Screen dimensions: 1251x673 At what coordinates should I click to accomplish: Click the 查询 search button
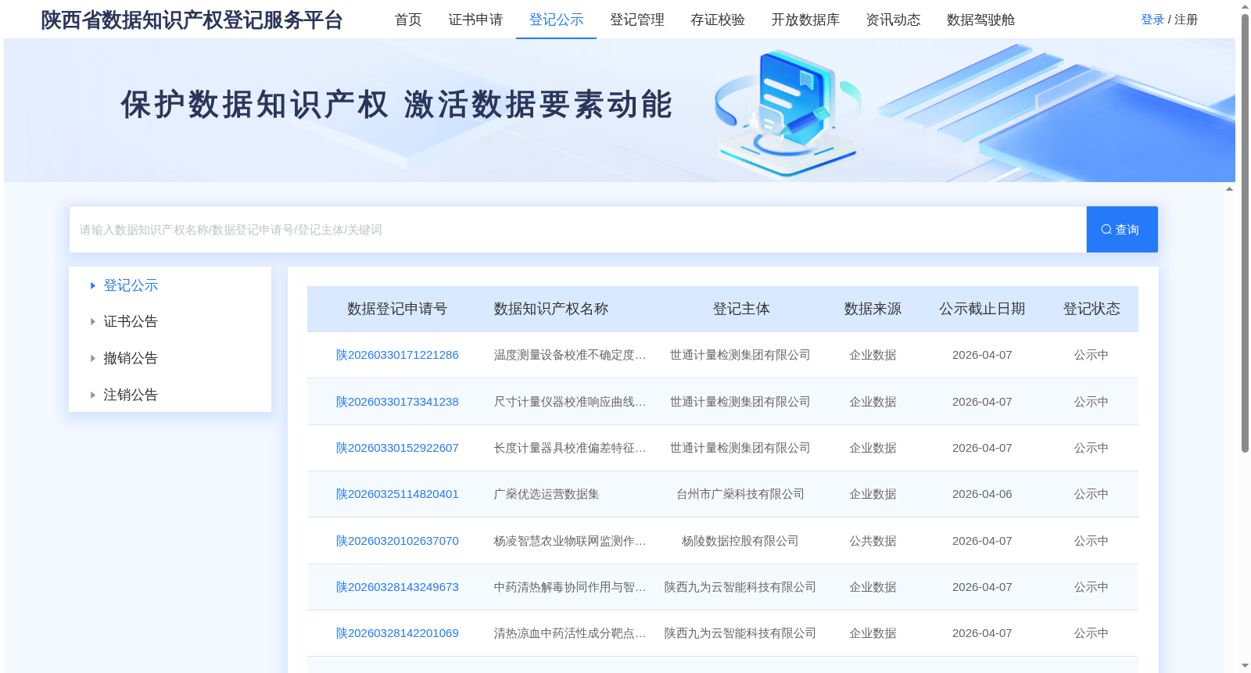[x=1122, y=230]
